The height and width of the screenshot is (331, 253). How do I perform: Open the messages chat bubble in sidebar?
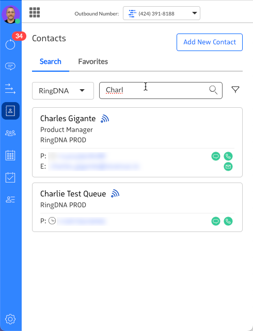[x=10, y=67]
